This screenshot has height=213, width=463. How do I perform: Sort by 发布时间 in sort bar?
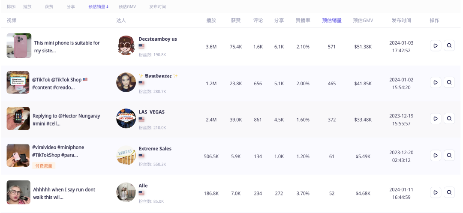[157, 7]
